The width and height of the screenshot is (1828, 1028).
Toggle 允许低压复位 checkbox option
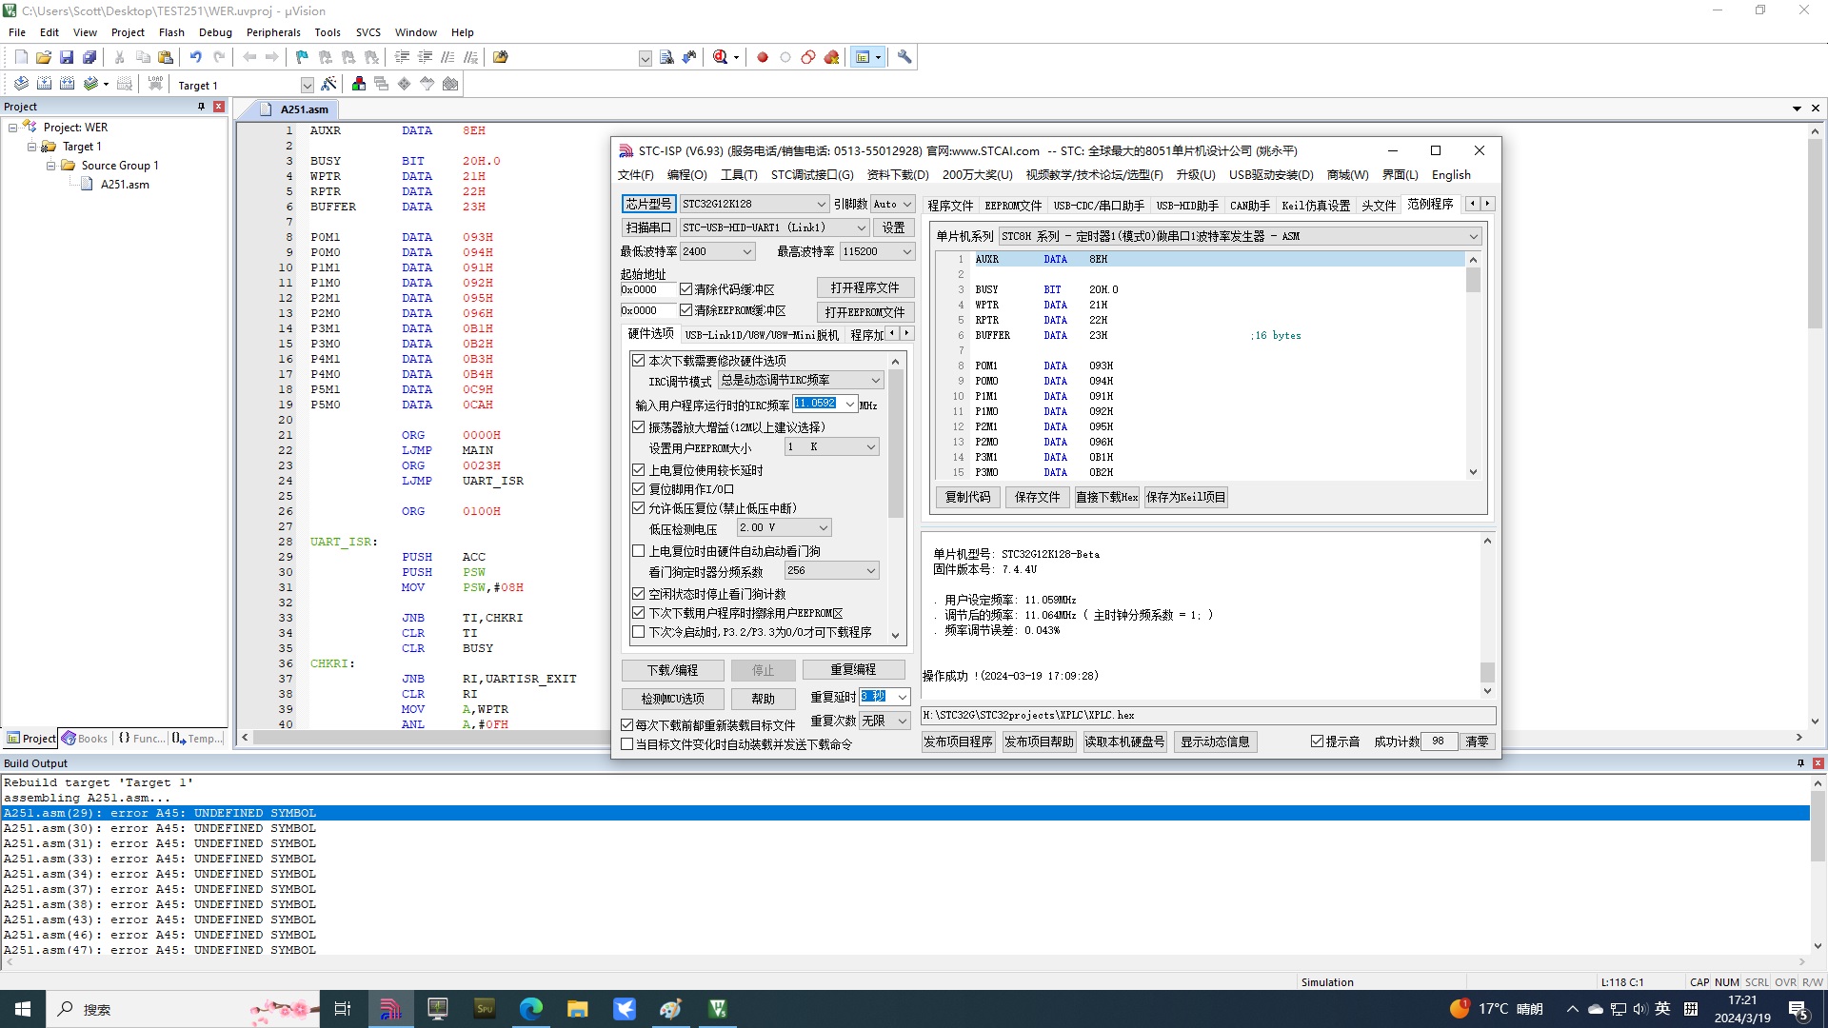638,507
